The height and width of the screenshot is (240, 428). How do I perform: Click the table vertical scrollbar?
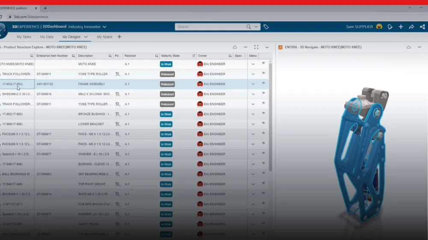pos(270,116)
